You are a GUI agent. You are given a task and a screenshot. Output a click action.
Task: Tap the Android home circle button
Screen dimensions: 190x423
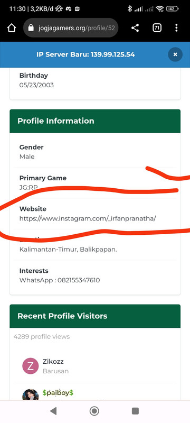click(94, 411)
